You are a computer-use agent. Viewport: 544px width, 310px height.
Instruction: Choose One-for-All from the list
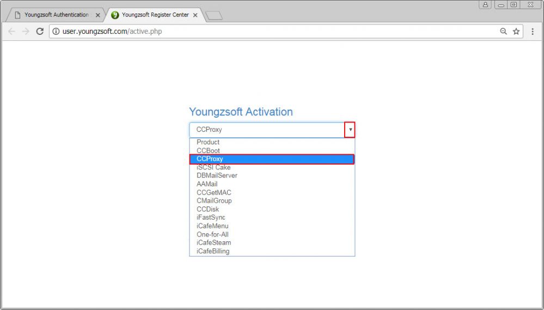click(272, 234)
